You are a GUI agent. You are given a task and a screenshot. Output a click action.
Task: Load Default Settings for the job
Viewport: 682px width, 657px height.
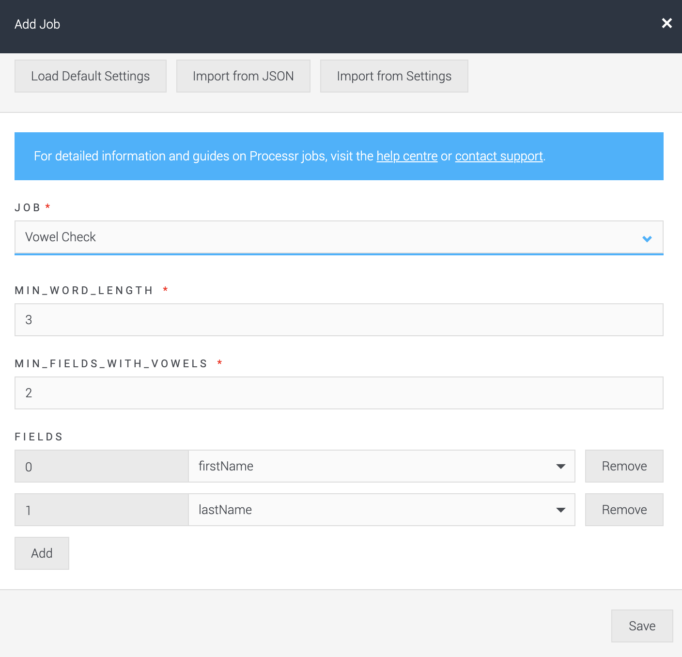pos(90,76)
